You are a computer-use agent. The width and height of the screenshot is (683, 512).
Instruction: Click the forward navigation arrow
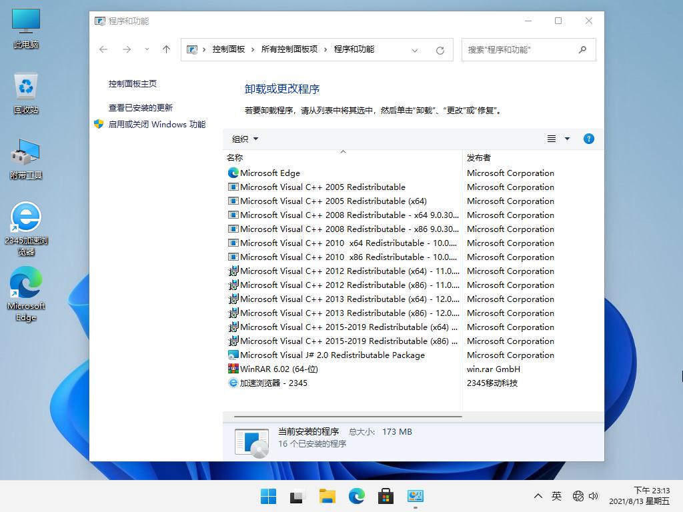127,49
